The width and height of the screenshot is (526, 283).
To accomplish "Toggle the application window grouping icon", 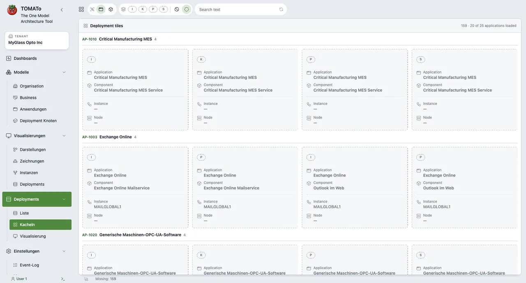I will (101, 9).
